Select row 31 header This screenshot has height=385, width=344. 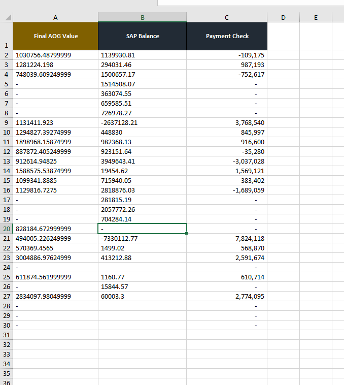(x=7, y=335)
